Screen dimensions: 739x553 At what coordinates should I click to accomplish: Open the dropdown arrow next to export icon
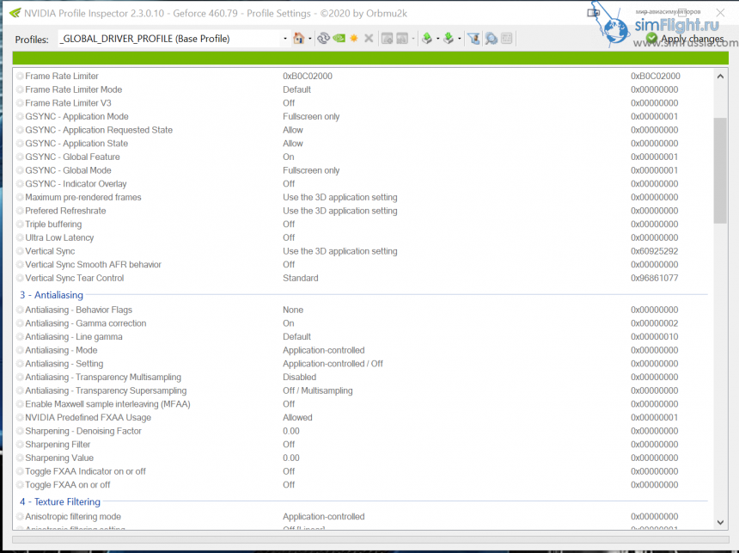[437, 38]
